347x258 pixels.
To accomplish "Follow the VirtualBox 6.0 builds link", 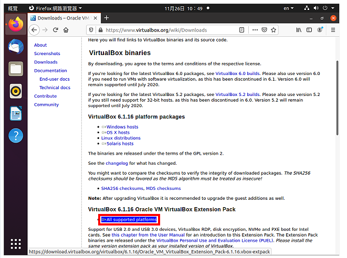I will 237,73.
